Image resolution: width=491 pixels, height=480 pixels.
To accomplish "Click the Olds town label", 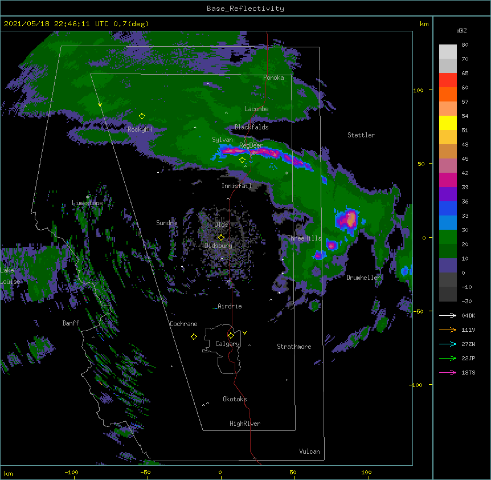I will tap(221, 225).
